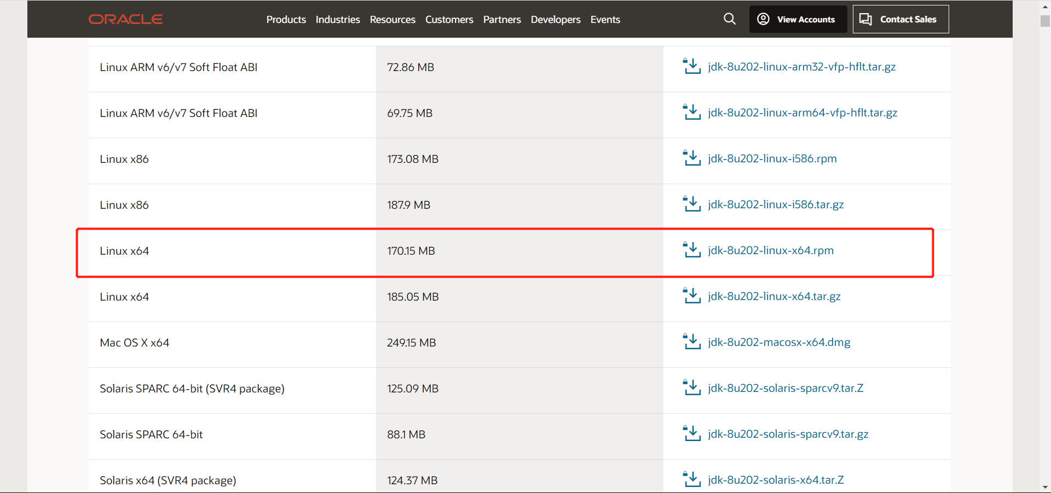The image size is (1051, 493).
Task: Click the download icon beside jdk-8u202-linux-arm32-vfp-hflt.tar.gz
Action: 691,66
